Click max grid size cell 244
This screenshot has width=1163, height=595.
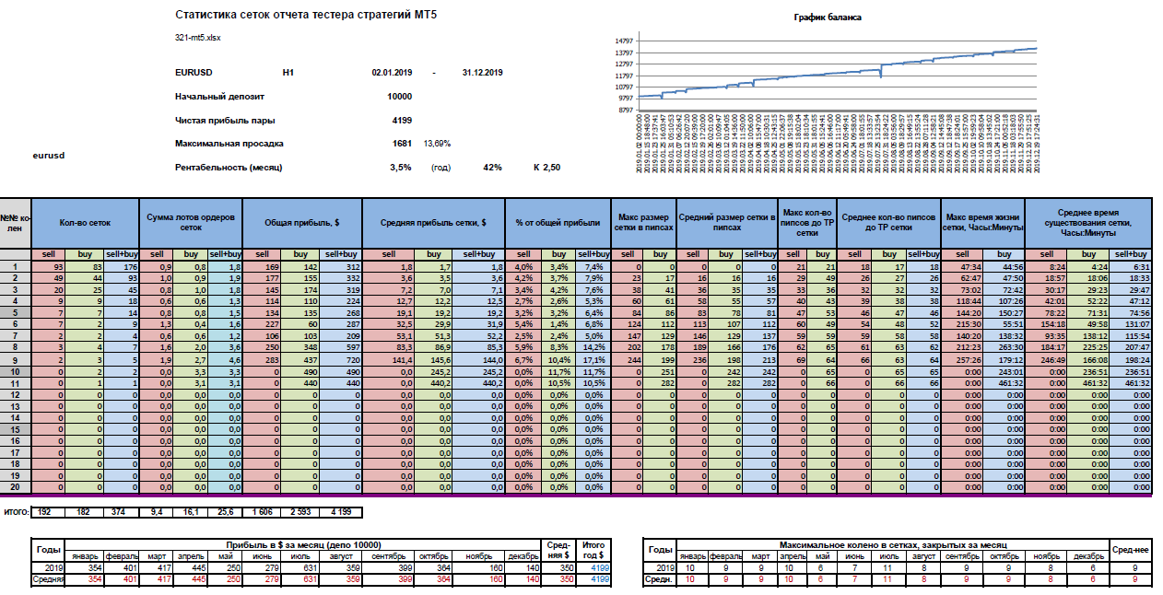coord(628,358)
